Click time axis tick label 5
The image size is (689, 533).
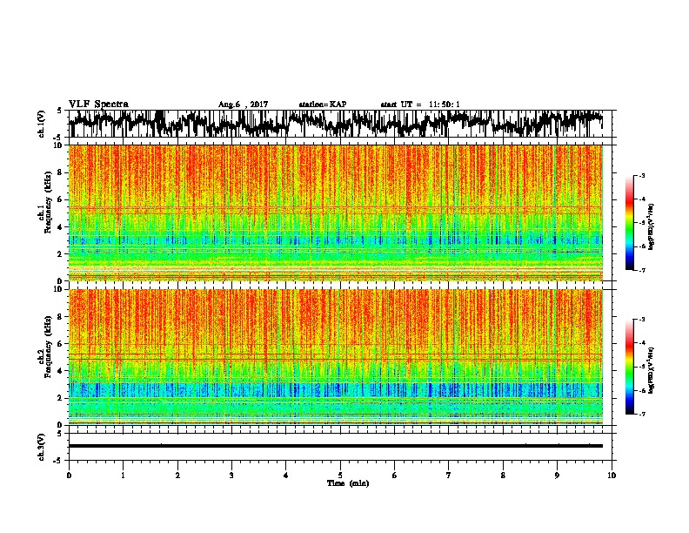340,476
